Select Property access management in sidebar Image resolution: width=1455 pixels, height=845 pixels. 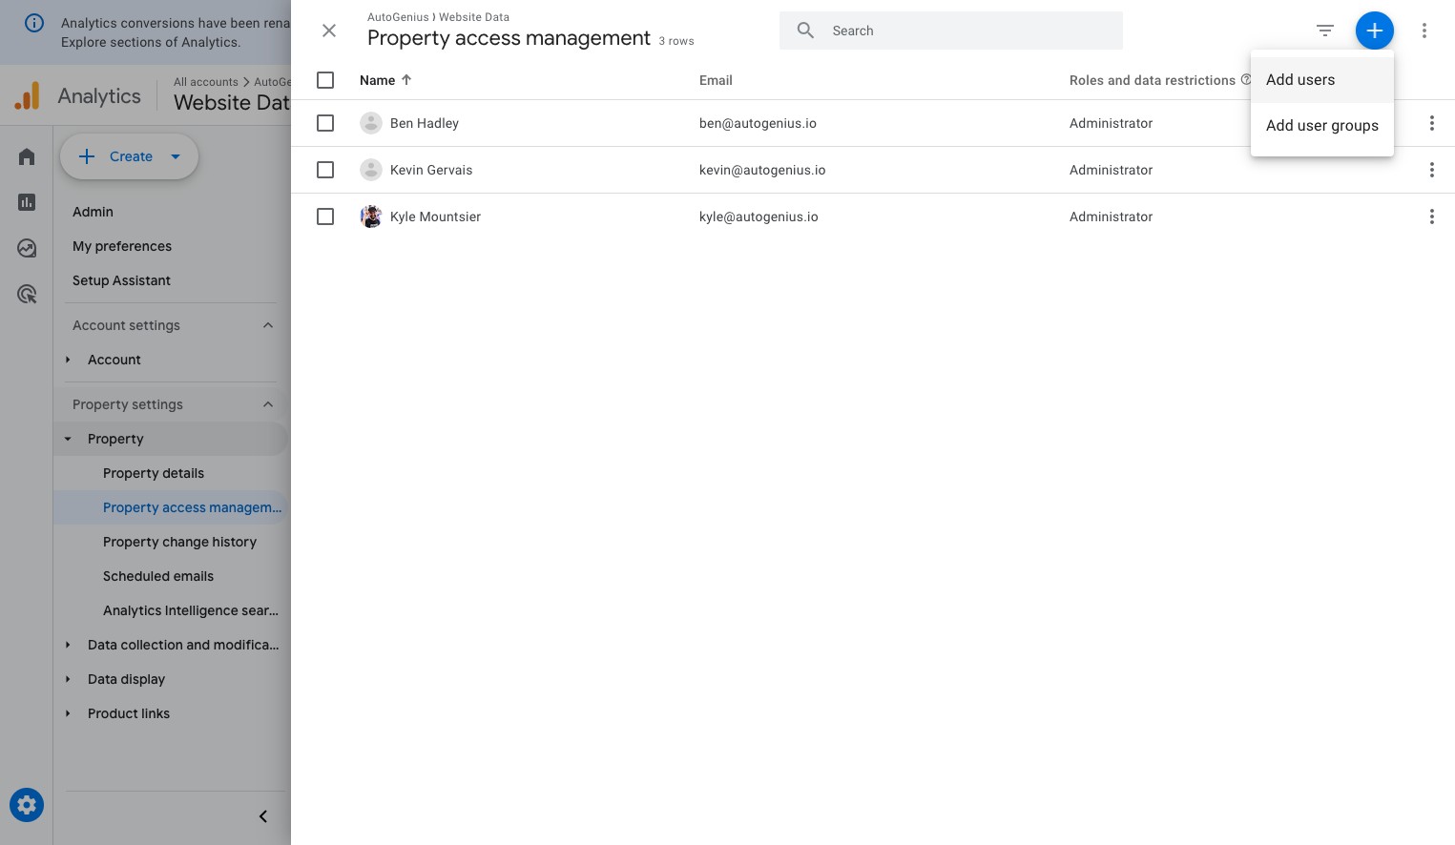pyautogui.click(x=192, y=507)
